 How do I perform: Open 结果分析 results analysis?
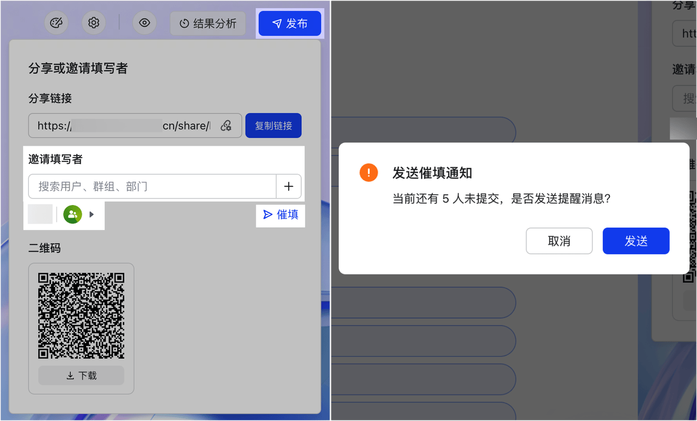click(x=207, y=23)
